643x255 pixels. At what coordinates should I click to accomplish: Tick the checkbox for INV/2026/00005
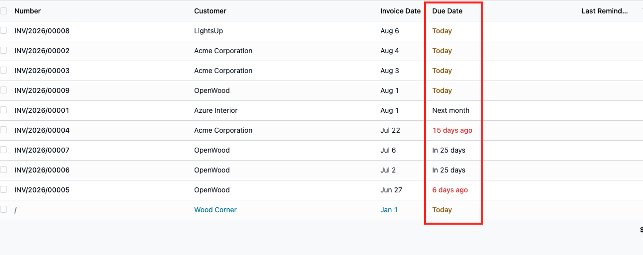click(x=3, y=190)
